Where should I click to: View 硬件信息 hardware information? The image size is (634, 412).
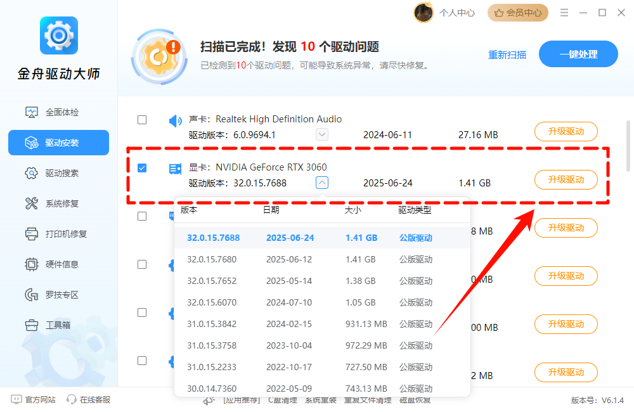tap(61, 264)
